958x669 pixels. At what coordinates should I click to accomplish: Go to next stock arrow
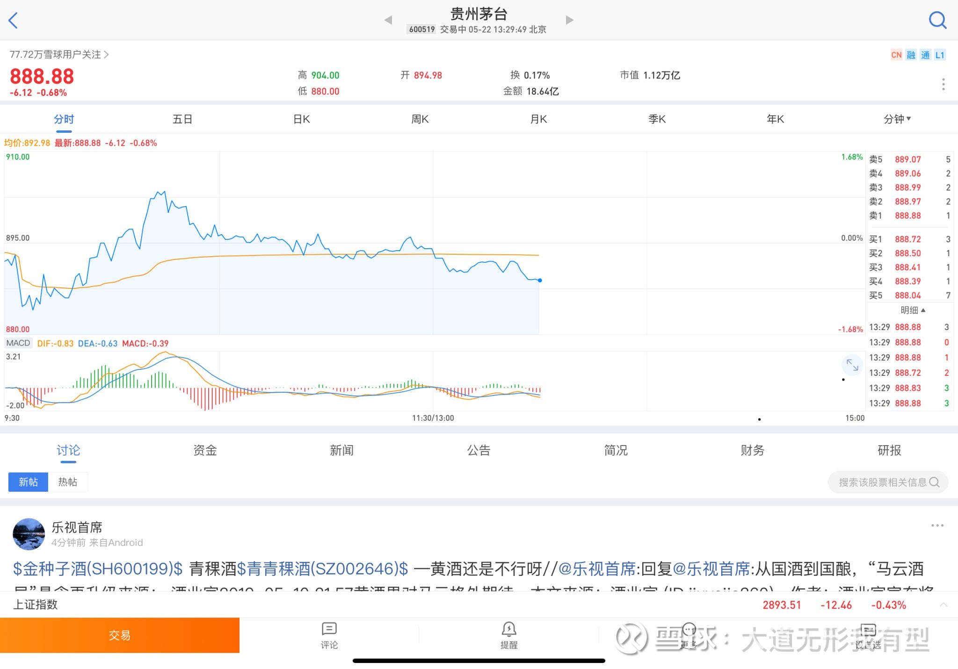[x=569, y=20]
